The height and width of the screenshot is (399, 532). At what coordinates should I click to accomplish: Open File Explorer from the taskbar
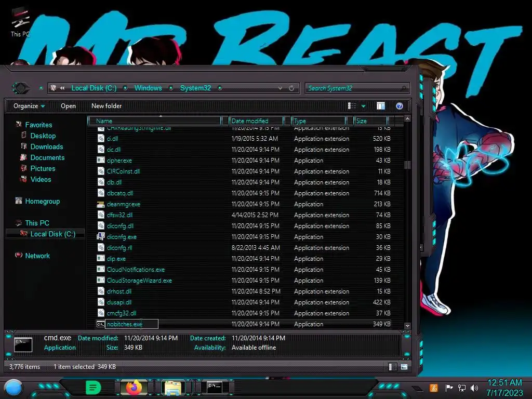coord(173,388)
